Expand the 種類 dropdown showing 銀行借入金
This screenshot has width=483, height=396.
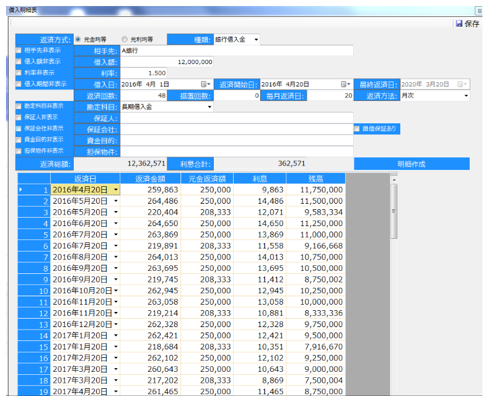click(x=256, y=40)
